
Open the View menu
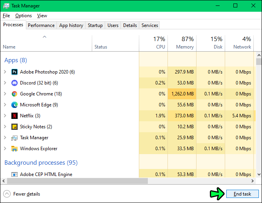42,16
